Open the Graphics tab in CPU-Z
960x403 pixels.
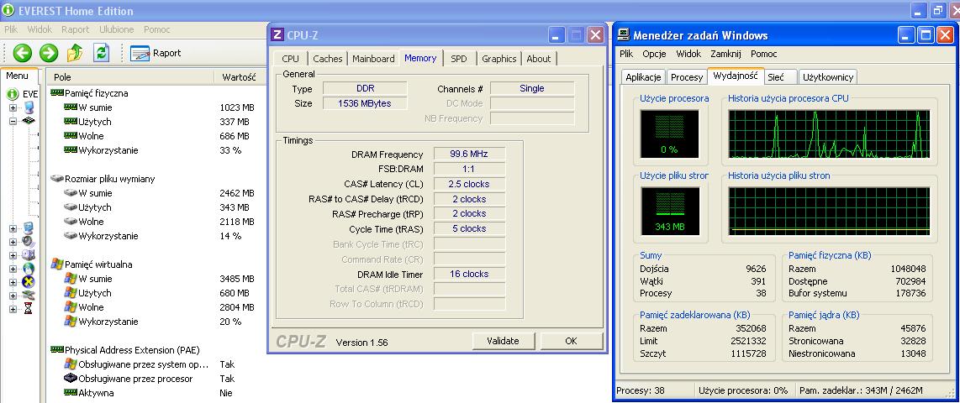pyautogui.click(x=499, y=59)
